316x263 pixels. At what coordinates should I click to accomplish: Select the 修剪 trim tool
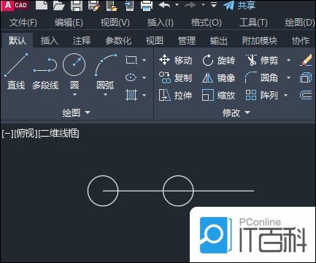(x=262, y=60)
